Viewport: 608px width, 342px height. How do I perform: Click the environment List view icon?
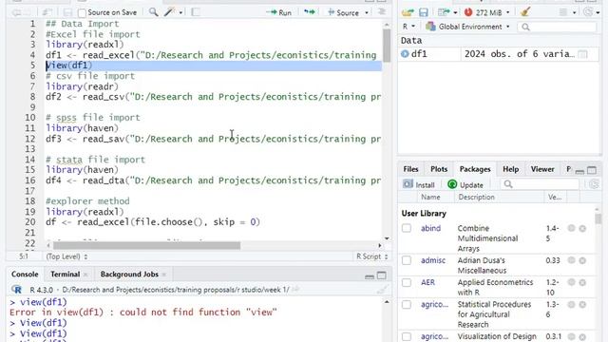pos(563,12)
